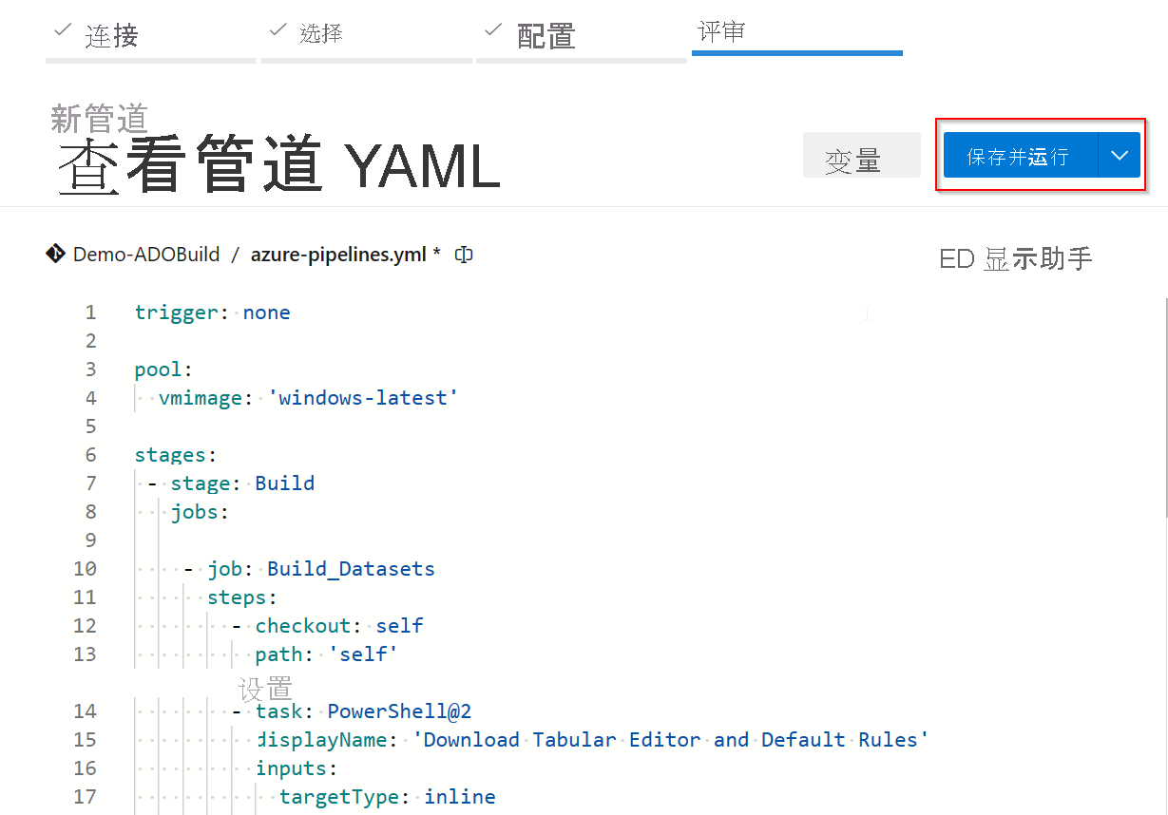Click the 'vmimage' key on line 4

[201, 398]
